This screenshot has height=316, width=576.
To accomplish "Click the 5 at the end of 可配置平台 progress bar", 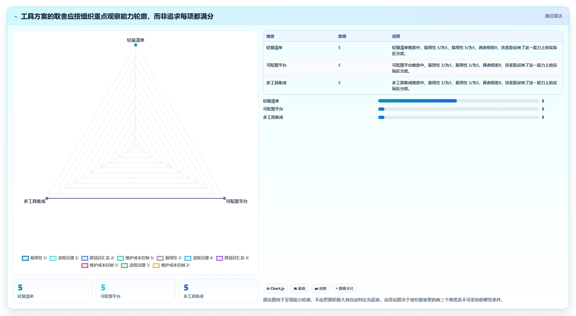I will (543, 109).
